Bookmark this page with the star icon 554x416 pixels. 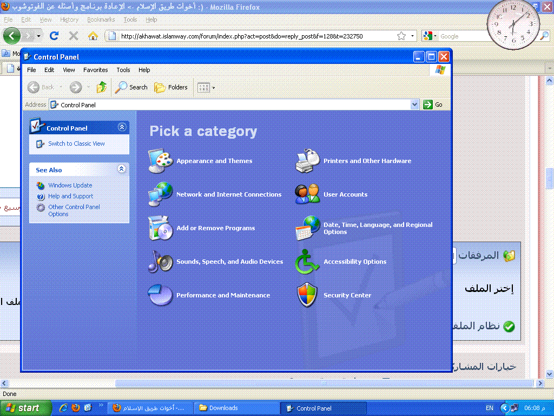pyautogui.click(x=401, y=36)
